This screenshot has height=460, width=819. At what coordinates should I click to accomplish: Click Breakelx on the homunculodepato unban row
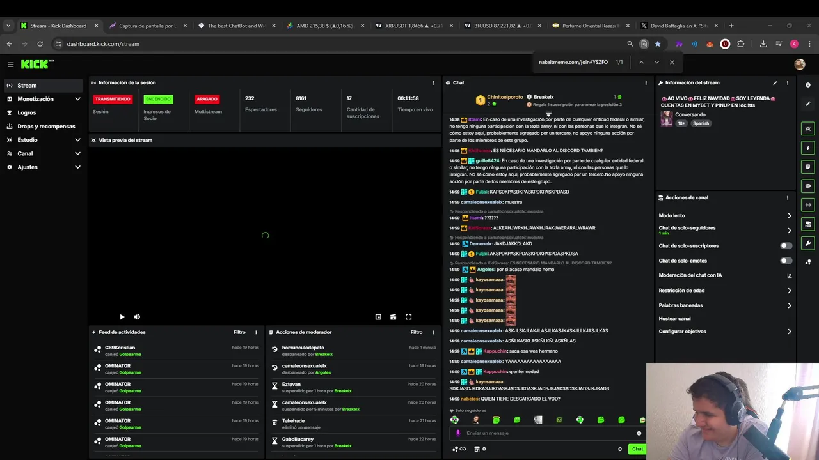[324, 355]
